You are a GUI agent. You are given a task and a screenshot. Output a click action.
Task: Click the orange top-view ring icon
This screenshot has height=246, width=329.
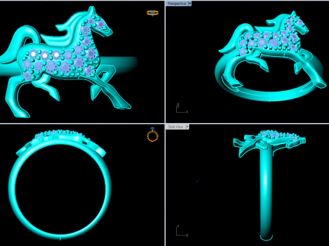pos(153,13)
